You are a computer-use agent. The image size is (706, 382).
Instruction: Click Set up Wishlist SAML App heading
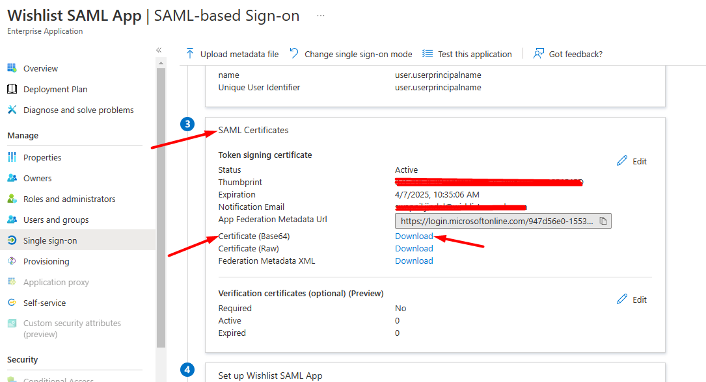270,376
